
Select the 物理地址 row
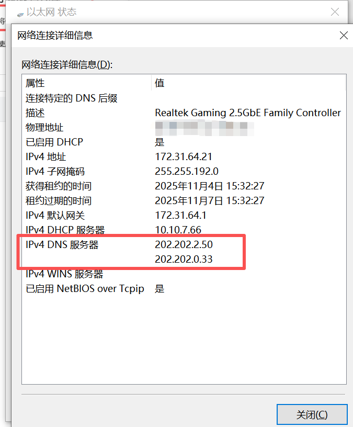44,127
